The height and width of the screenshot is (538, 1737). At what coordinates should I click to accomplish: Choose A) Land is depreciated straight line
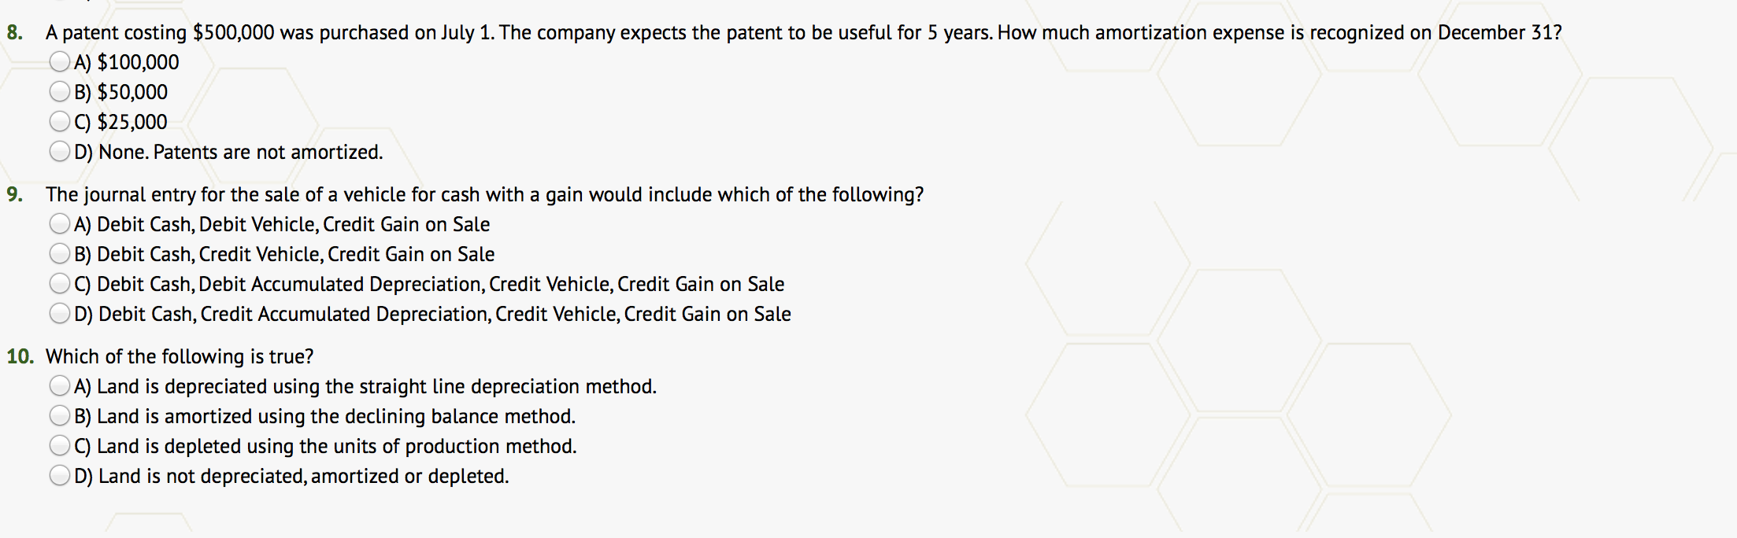point(60,385)
